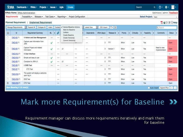The height and width of the screenshot is (137, 183).
Task: Click the Collapse All button
Action: (42, 27)
